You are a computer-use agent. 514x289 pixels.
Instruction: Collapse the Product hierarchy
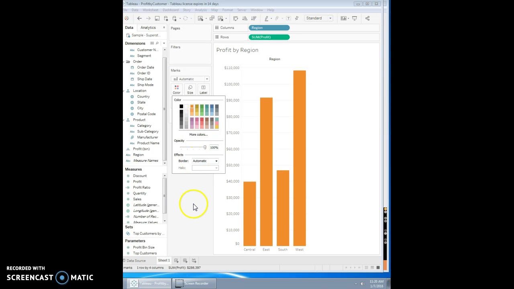pyautogui.click(x=124, y=120)
